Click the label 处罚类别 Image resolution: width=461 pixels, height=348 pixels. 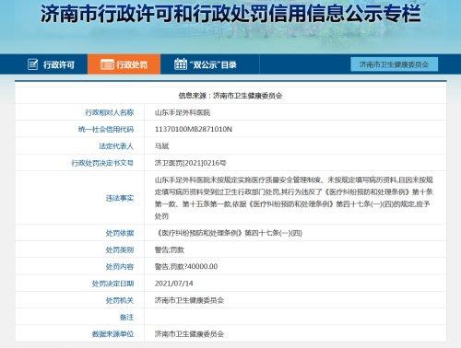point(120,250)
